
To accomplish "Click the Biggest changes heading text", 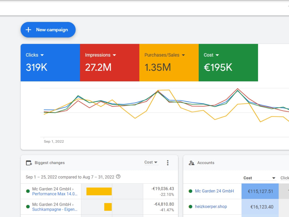I will pos(50,163).
